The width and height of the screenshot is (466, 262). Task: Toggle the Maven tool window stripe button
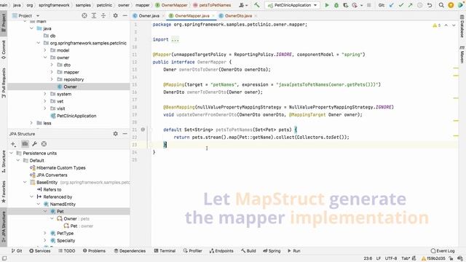coord(462,55)
